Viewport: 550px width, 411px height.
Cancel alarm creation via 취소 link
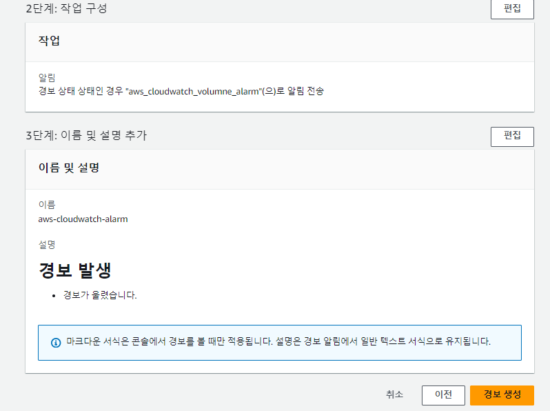394,394
